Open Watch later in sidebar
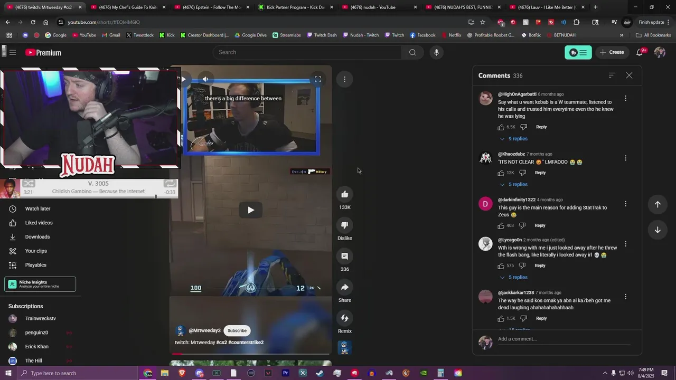Viewport: 676px width, 380px height. coord(37,209)
